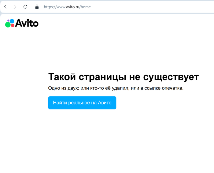214x173 pixels.
Task: Click the Avito wordmark text
Action: click(x=27, y=23)
